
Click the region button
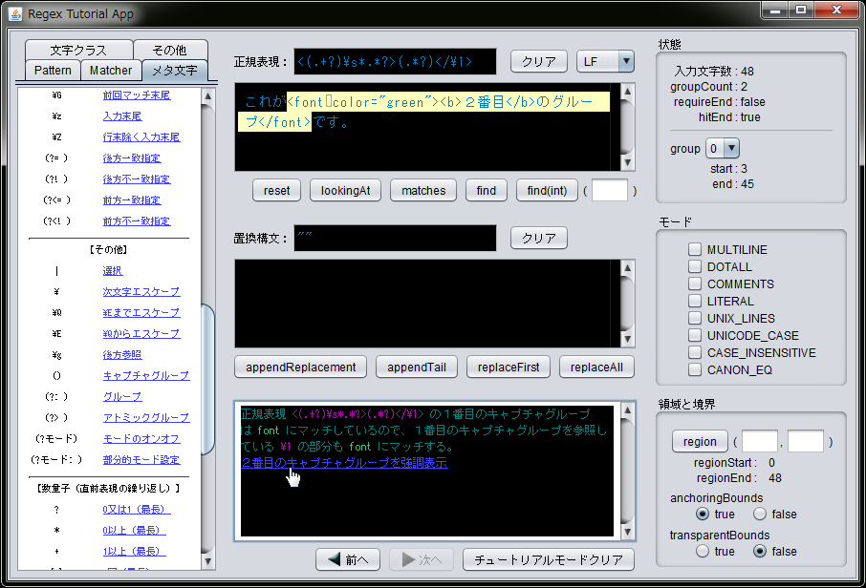[700, 441]
